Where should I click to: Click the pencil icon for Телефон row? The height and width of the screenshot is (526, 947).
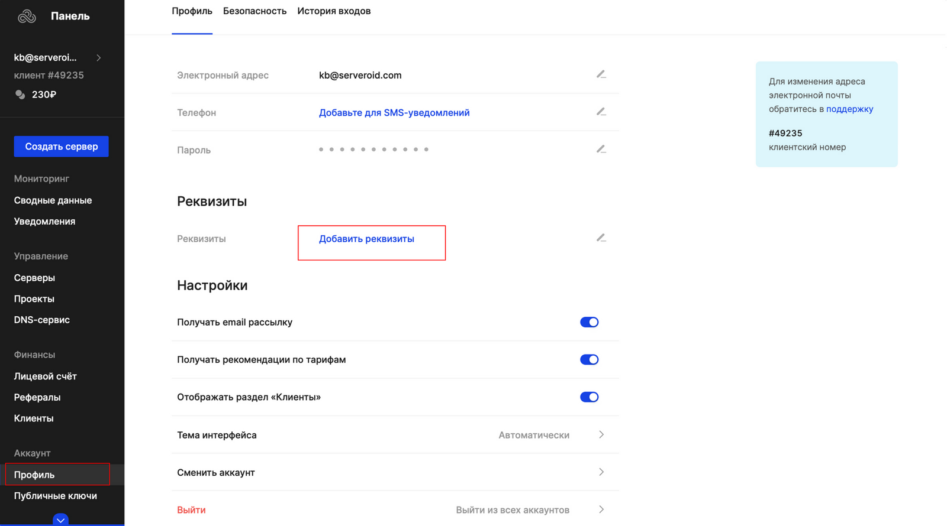pos(601,112)
